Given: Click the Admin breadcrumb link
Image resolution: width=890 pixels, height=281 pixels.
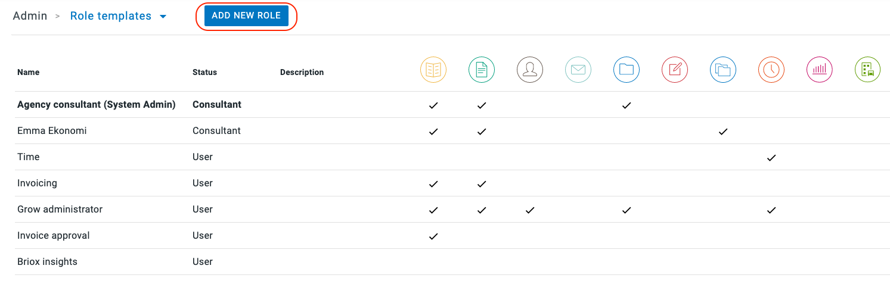Looking at the screenshot, I should click(x=30, y=16).
